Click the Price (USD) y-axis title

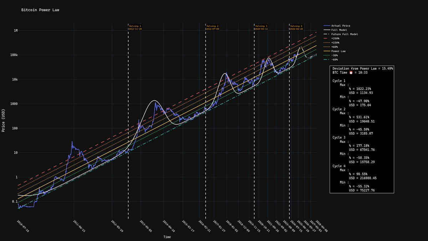3,120
